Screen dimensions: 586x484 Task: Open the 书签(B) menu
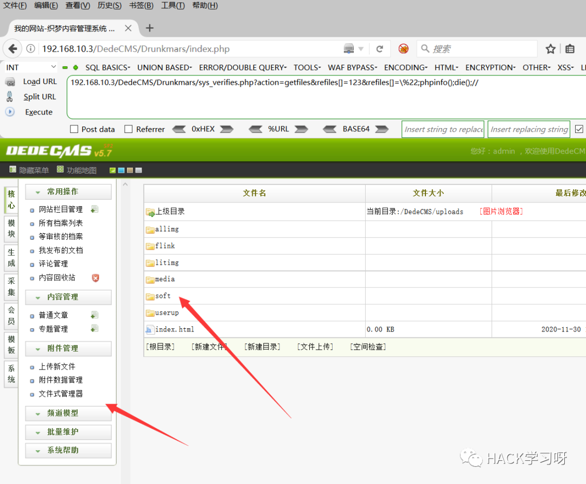pyautogui.click(x=141, y=5)
